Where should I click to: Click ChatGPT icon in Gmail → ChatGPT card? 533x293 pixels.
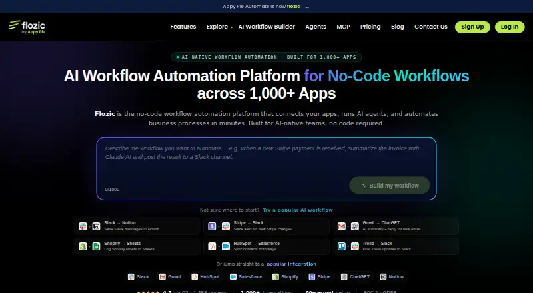[355, 226]
